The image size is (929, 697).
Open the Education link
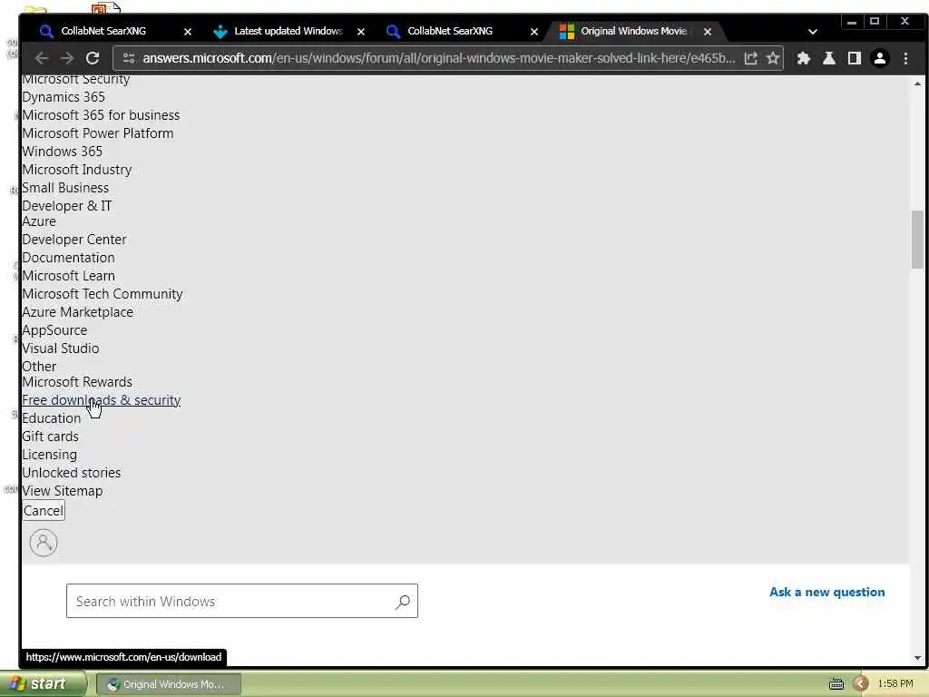(x=52, y=418)
